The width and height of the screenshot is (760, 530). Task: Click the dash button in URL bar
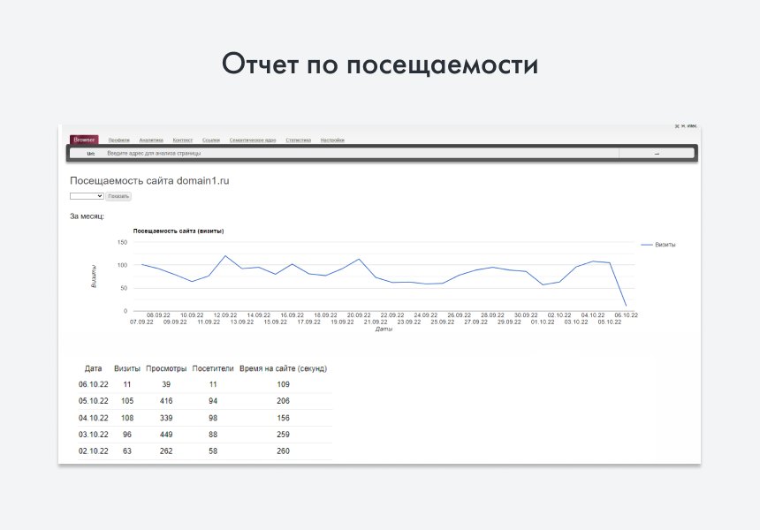(657, 154)
